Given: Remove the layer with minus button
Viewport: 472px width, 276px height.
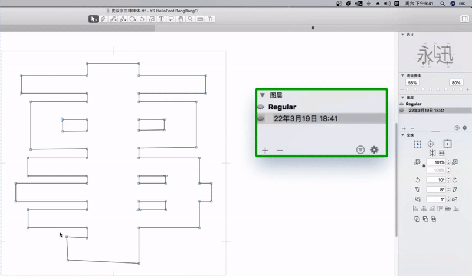Looking at the screenshot, I should click(411, 128).
